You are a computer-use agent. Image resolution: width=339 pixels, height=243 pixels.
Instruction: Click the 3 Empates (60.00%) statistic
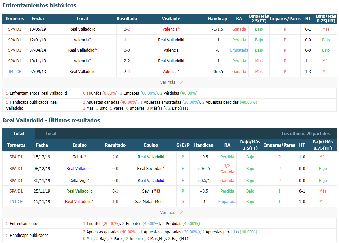tap(139, 93)
